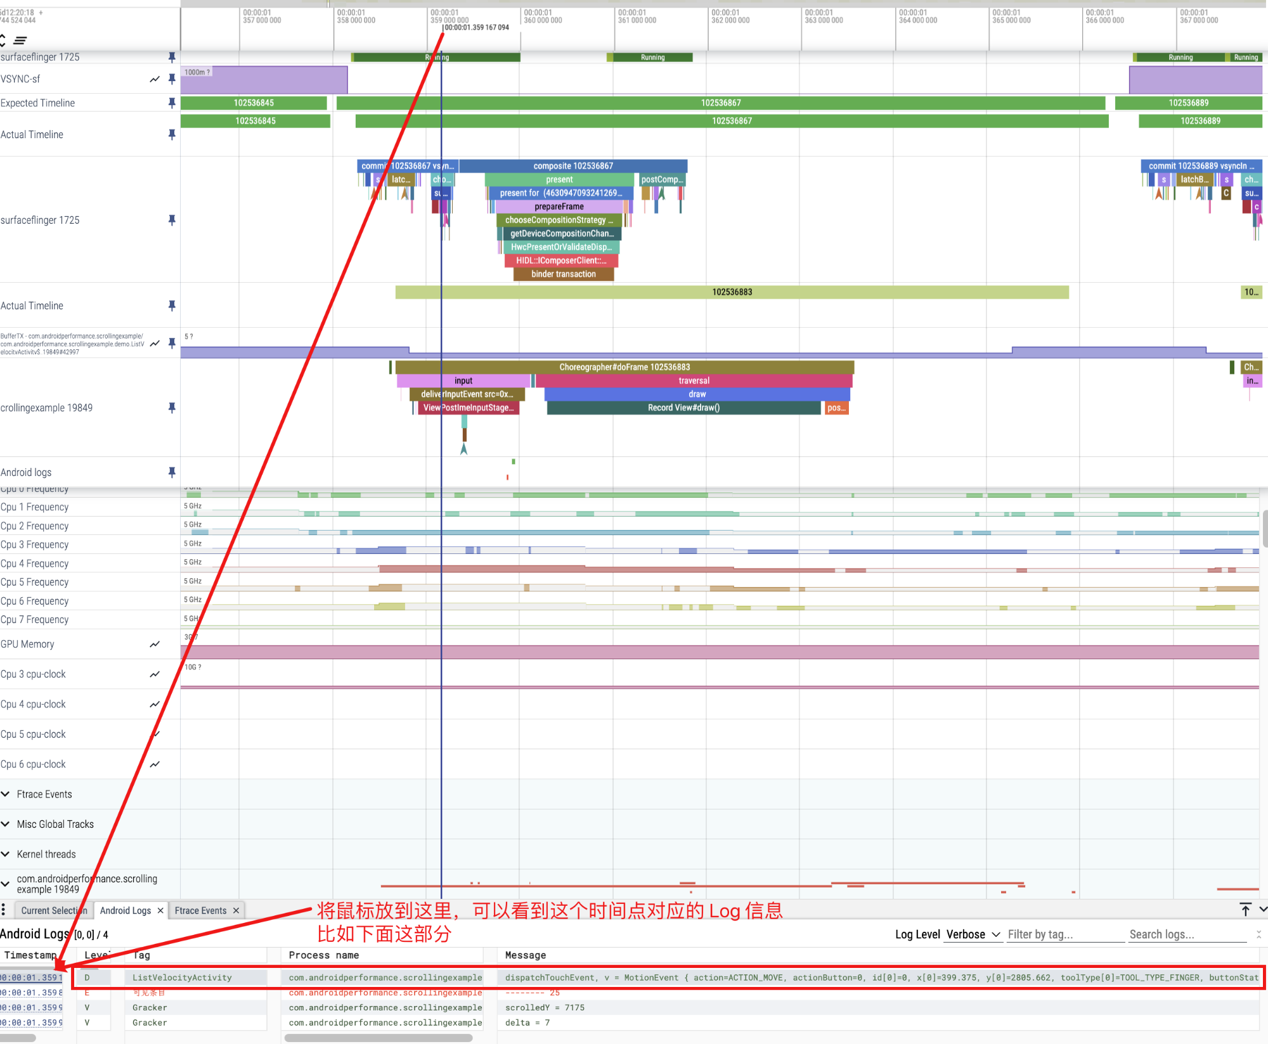The height and width of the screenshot is (1044, 1268).
Task: Toggle the BufferTX track pin
Action: click(171, 343)
